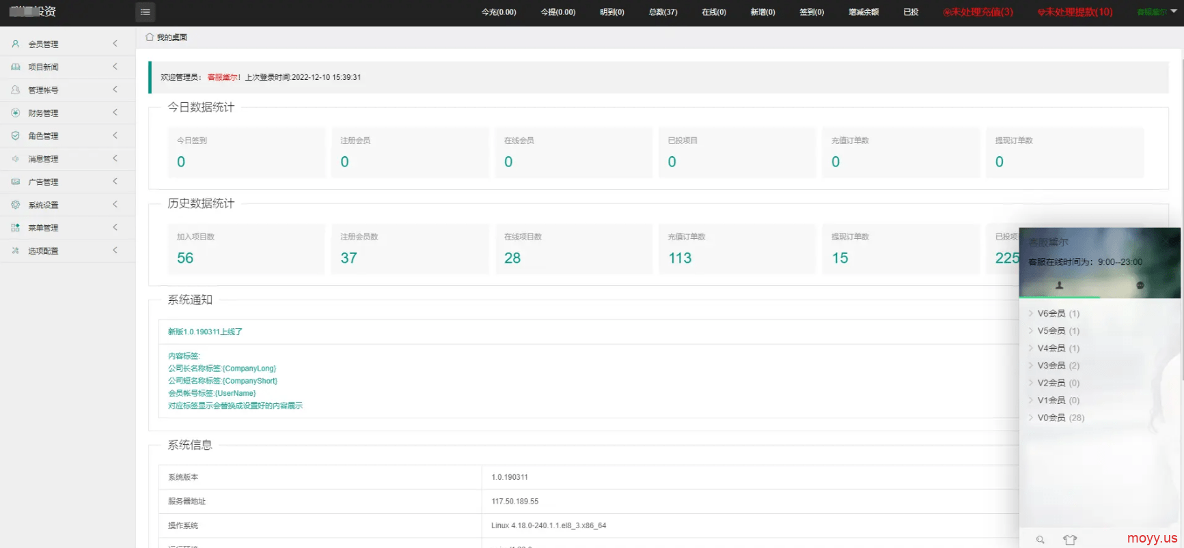
Task: Open 会员管理 via its person icon
Action: tap(15, 44)
